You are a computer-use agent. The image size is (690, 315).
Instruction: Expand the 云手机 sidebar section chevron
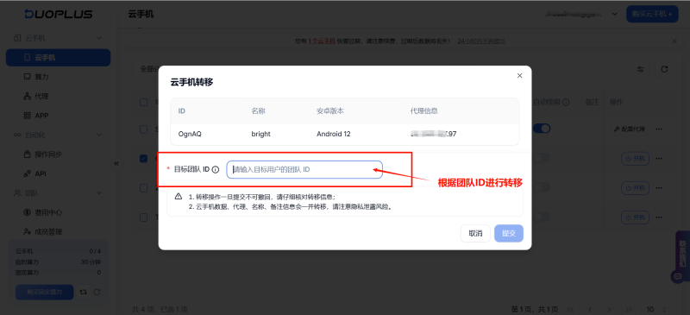coord(99,38)
